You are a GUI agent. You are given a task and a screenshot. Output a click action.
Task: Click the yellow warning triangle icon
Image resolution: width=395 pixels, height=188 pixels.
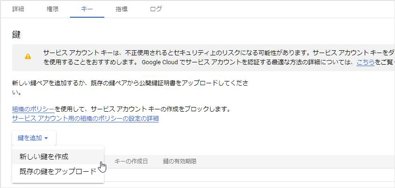pos(28,57)
